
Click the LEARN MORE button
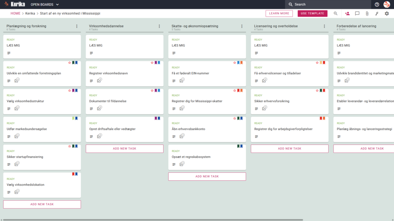click(x=279, y=13)
